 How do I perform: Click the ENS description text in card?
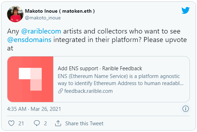(120, 80)
